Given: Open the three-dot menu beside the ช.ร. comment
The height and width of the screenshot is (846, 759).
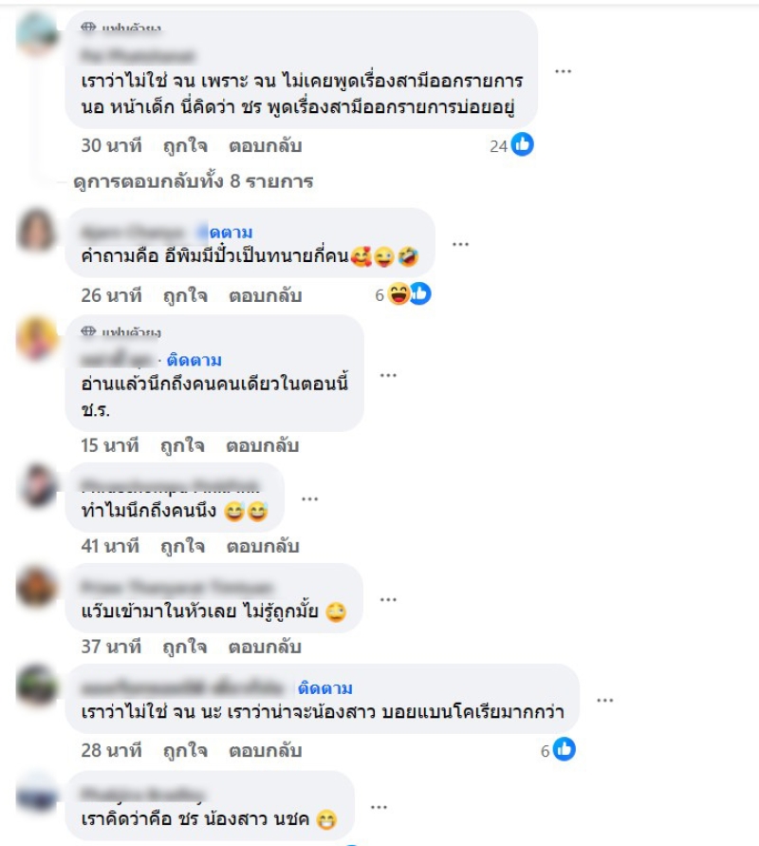Looking at the screenshot, I should [x=388, y=375].
